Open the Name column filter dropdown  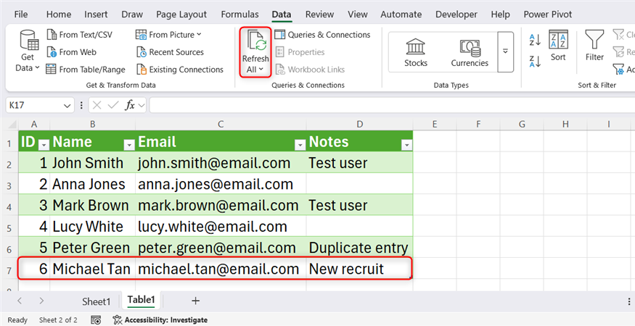coord(129,145)
